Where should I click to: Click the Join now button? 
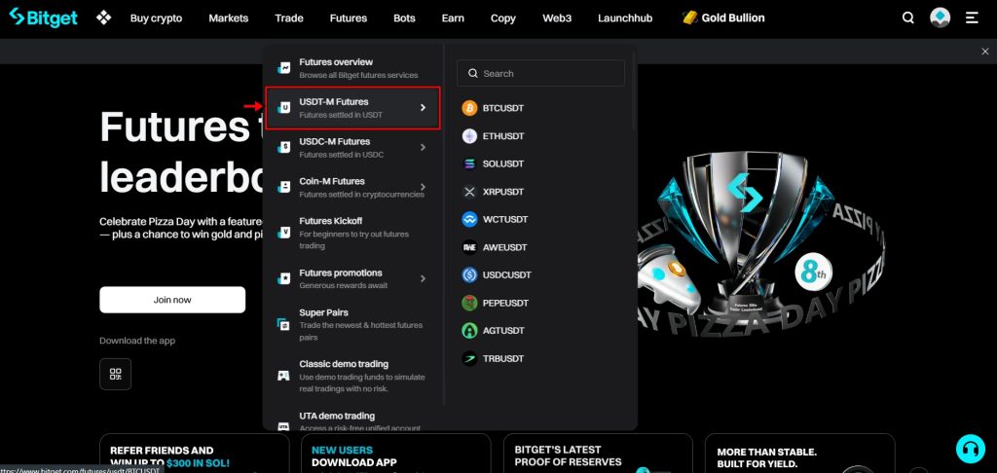pyautogui.click(x=172, y=300)
